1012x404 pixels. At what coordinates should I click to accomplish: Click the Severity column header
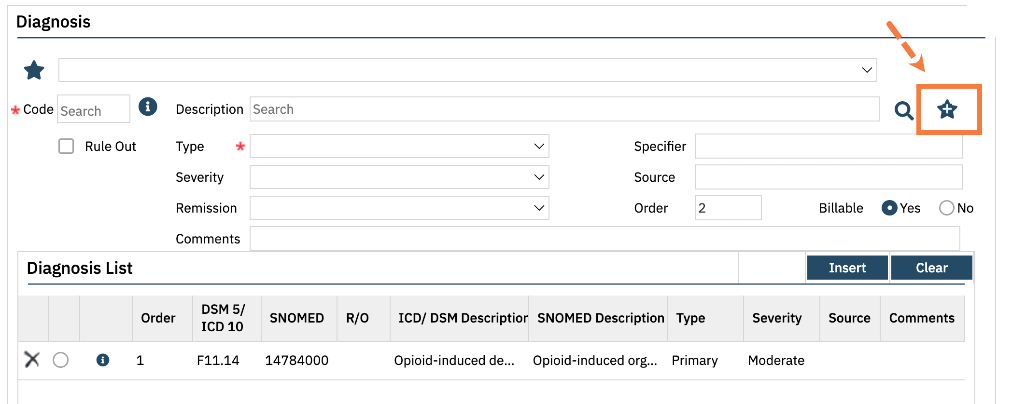776,318
